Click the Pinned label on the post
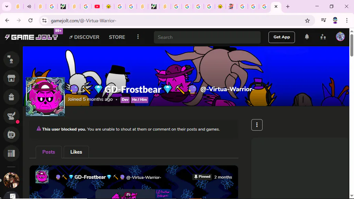 [x=202, y=177]
